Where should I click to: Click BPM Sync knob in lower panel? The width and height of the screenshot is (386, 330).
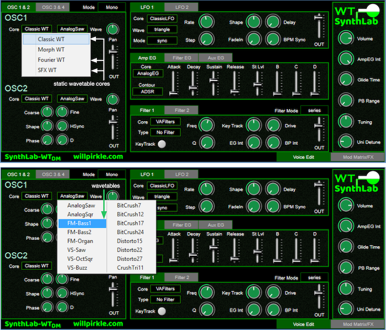click(273, 206)
